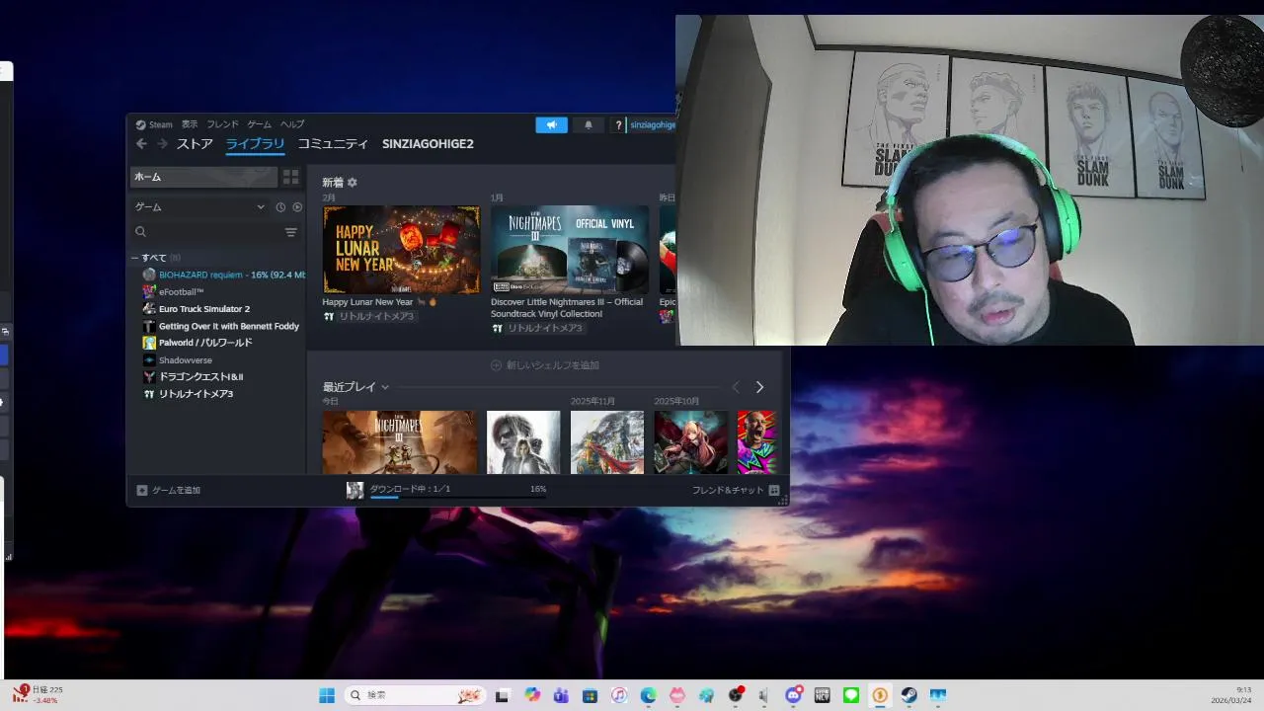Open LINE from the taskbar
Screen dimensions: 1264x711
pyautogui.click(x=851, y=695)
